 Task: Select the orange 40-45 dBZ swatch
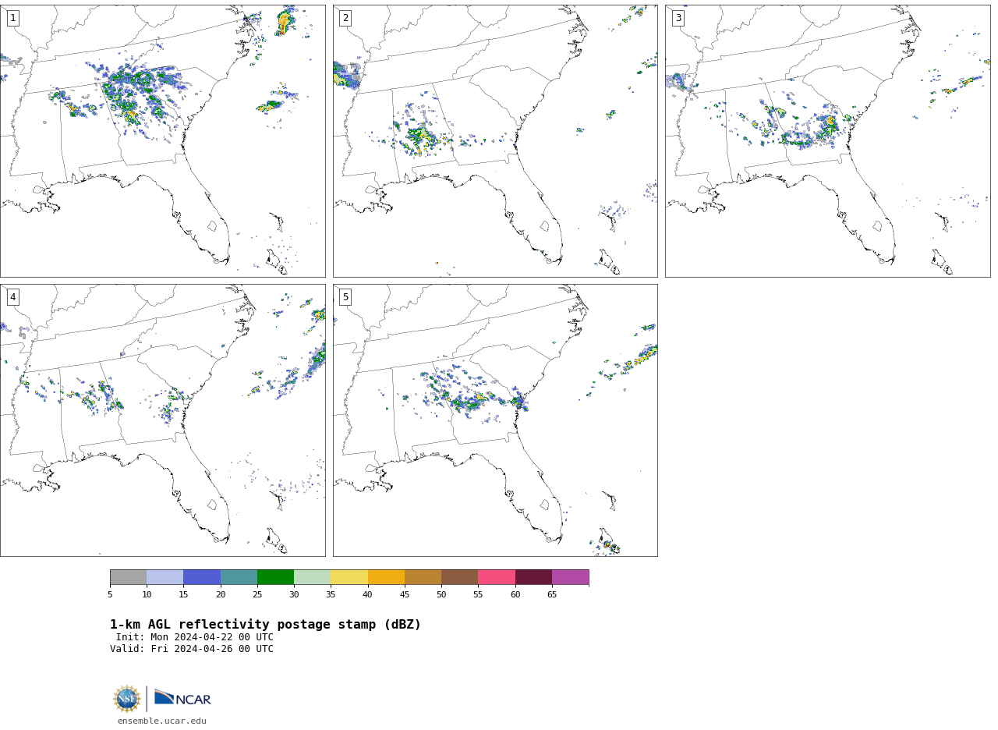(x=386, y=577)
